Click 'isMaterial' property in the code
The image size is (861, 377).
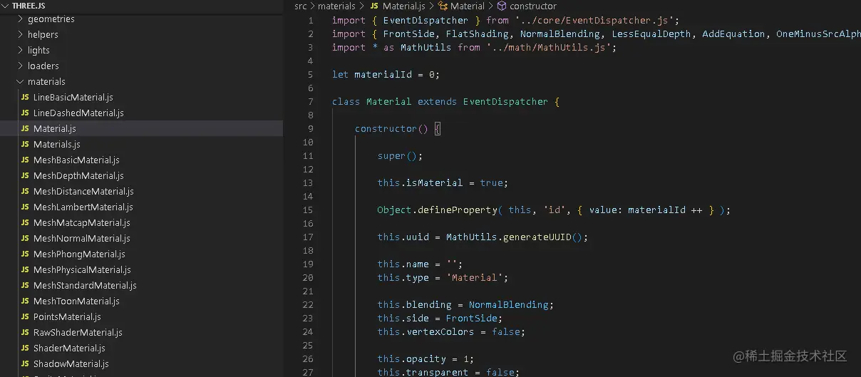pos(435,182)
